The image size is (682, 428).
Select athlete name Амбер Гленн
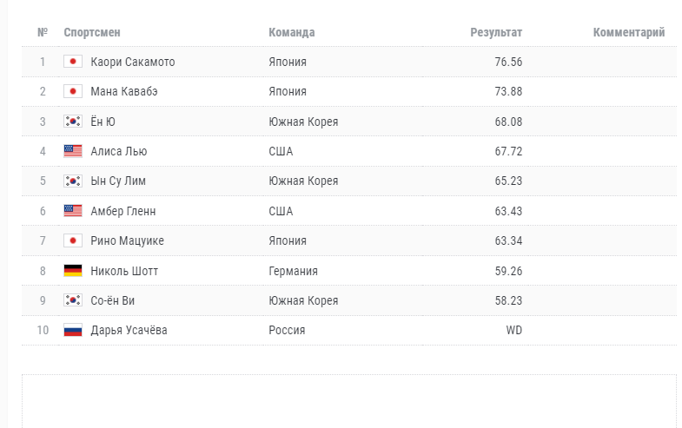coord(123,211)
